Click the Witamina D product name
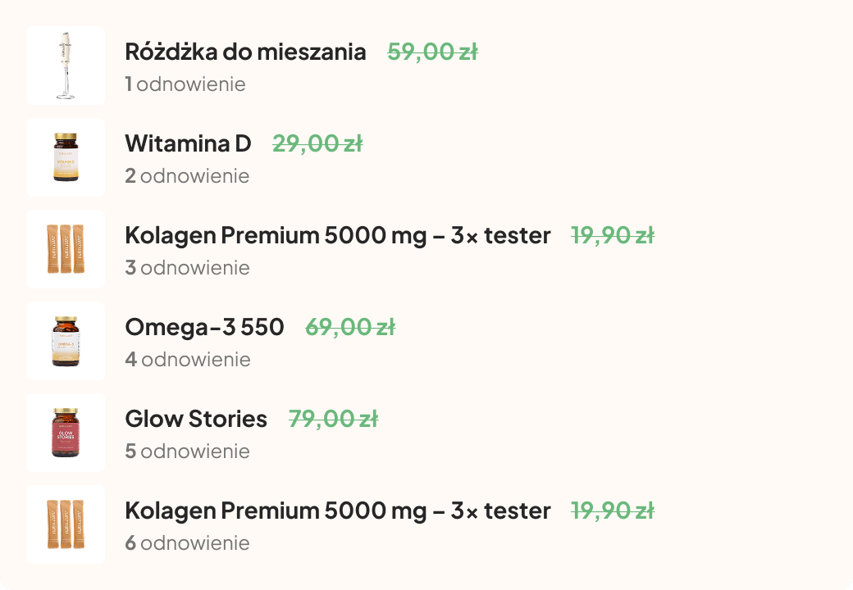Image resolution: width=853 pixels, height=590 pixels. (188, 144)
